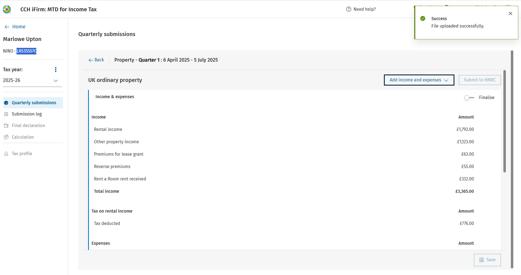Click the Need help question mark icon
Image resolution: width=521 pixels, height=275 pixels.
(x=348, y=9)
